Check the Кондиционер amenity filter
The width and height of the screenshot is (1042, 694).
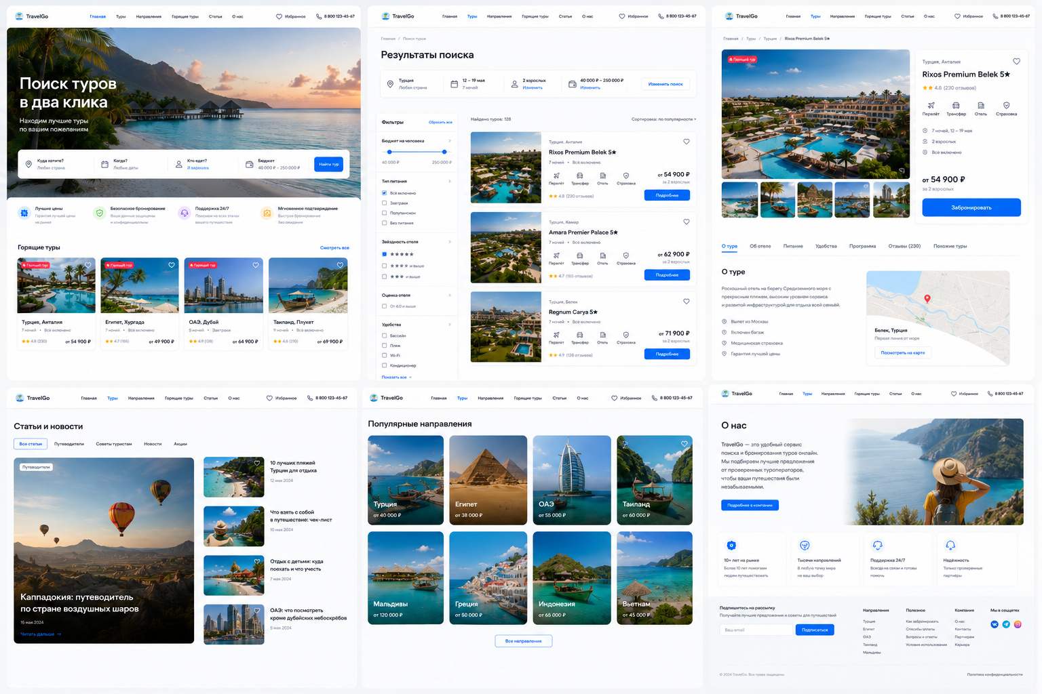pos(384,365)
